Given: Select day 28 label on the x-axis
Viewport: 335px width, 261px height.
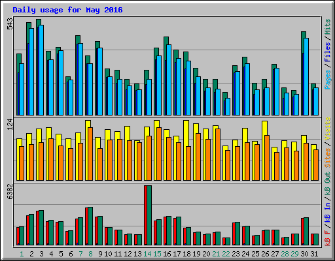Looking at the screenshot, I should [x=285, y=254].
